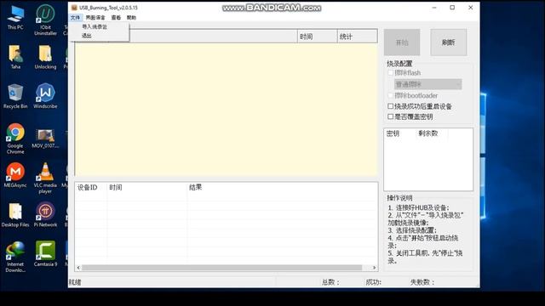Image resolution: width=545 pixels, height=306 pixels.
Task: Toggle the 擦除flash checkbox
Action: point(390,72)
